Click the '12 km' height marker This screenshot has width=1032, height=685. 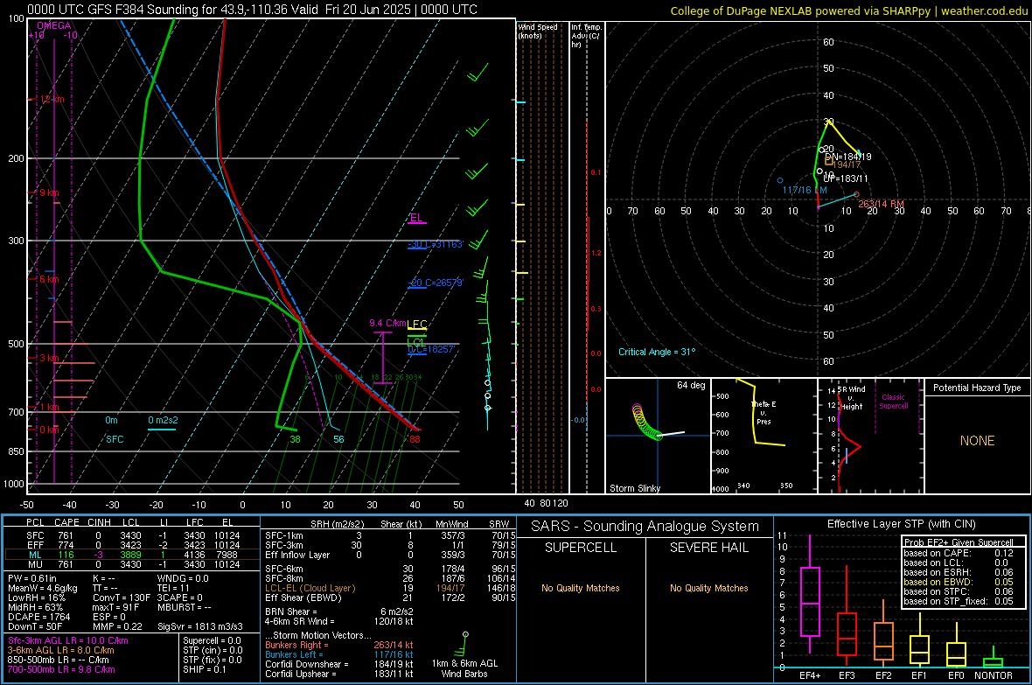52,99
